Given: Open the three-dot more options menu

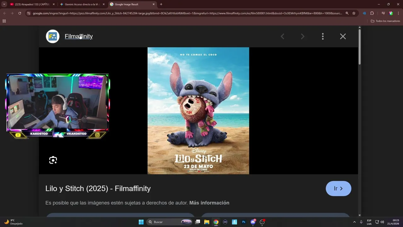Looking at the screenshot, I should tap(323, 37).
